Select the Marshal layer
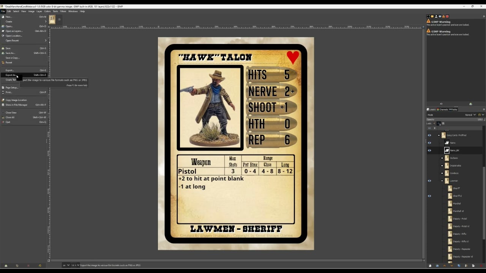The image size is (486, 273). [457, 204]
